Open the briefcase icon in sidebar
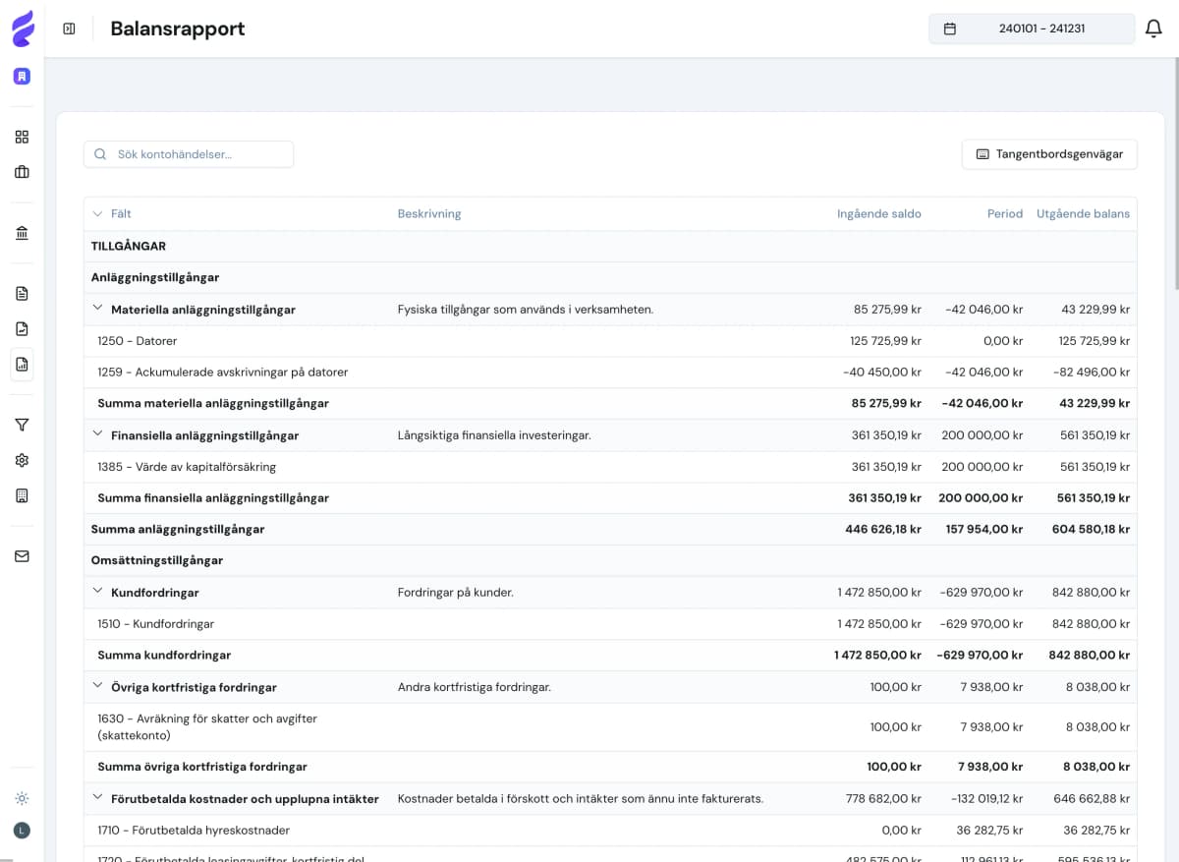The image size is (1179, 862). coord(22,172)
